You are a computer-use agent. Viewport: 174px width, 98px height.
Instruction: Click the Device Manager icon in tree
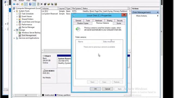coord(20,27)
